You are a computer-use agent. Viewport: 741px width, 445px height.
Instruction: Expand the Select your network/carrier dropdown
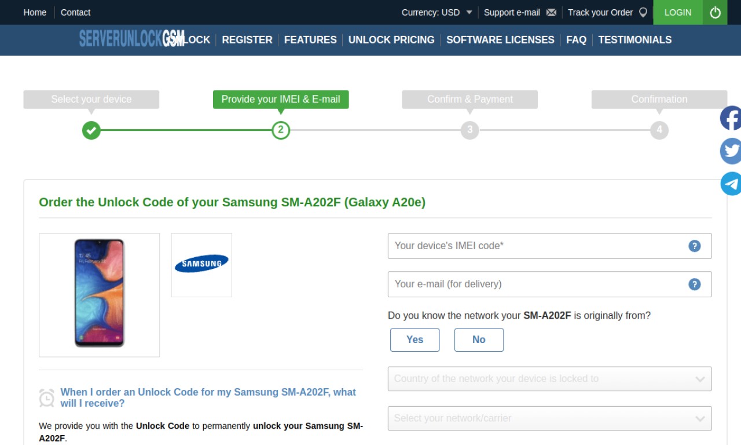pos(549,418)
